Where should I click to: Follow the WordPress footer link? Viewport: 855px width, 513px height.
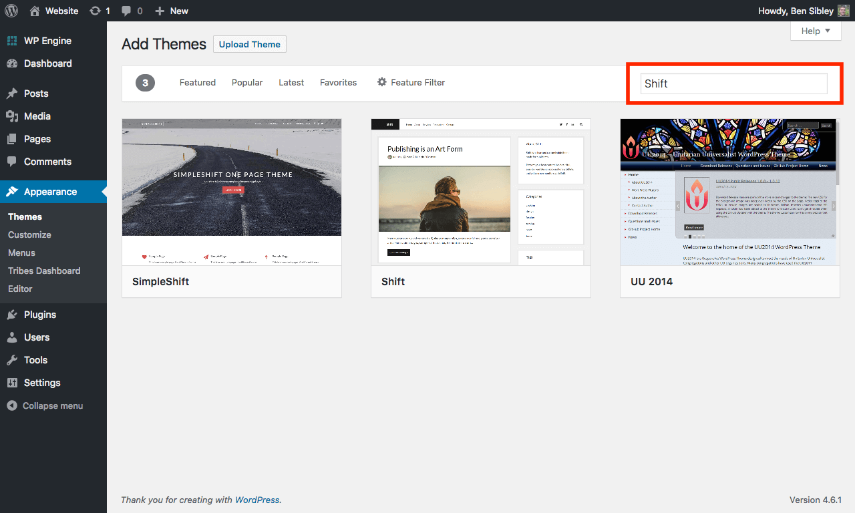(257, 500)
